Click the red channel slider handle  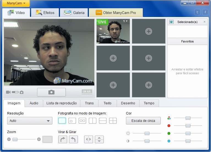click(x=188, y=126)
